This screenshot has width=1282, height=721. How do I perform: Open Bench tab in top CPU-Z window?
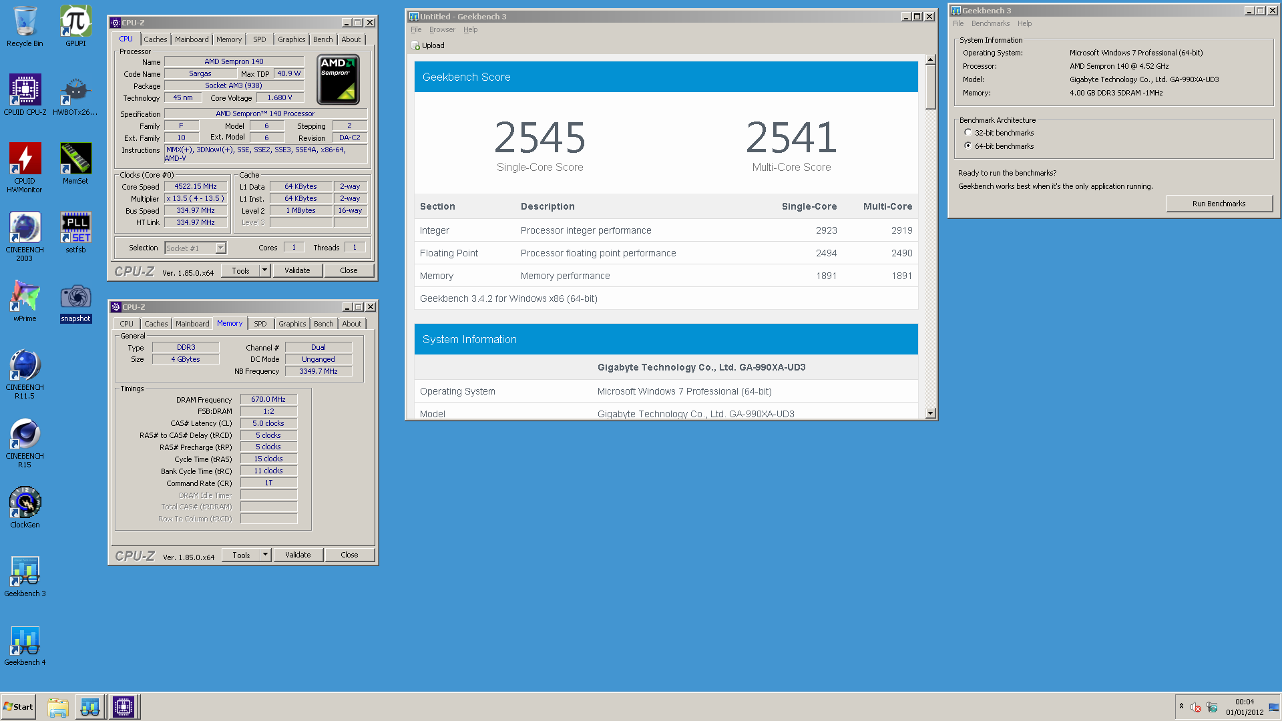point(323,39)
